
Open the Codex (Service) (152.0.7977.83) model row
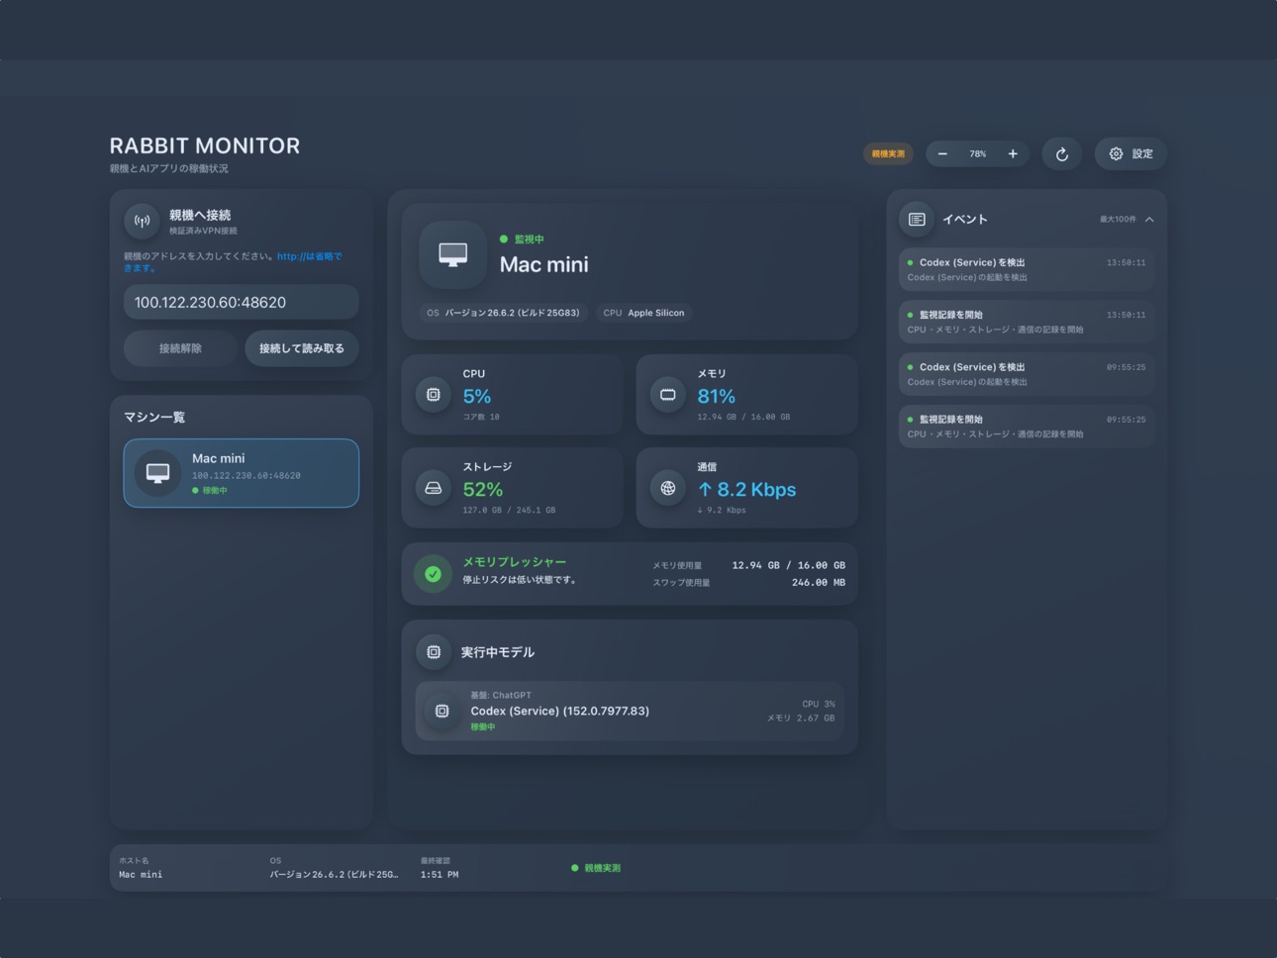(x=630, y=711)
